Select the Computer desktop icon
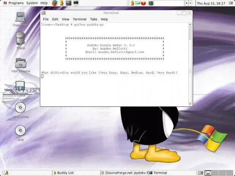Viewport: 235px width, 176px height. (21, 19)
